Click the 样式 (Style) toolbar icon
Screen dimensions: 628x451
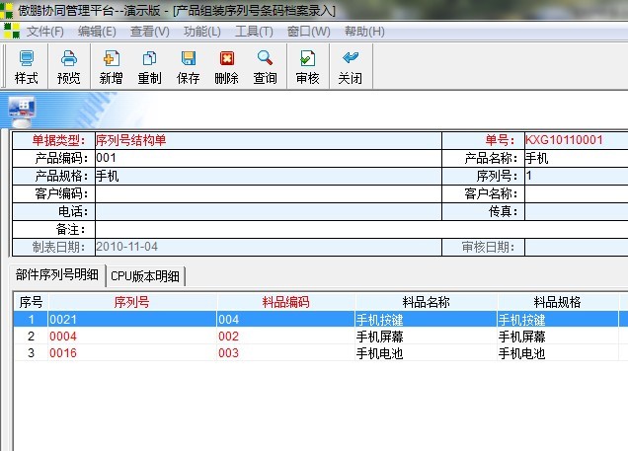point(26,67)
